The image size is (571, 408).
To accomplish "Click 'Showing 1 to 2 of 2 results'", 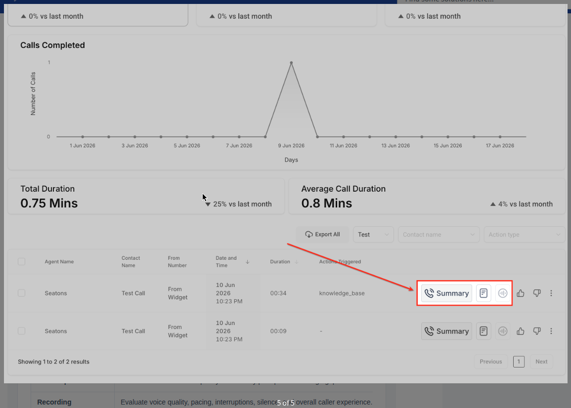I will coord(53,362).
